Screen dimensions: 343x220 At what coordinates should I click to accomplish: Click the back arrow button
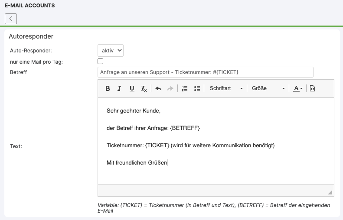[x=11, y=19]
